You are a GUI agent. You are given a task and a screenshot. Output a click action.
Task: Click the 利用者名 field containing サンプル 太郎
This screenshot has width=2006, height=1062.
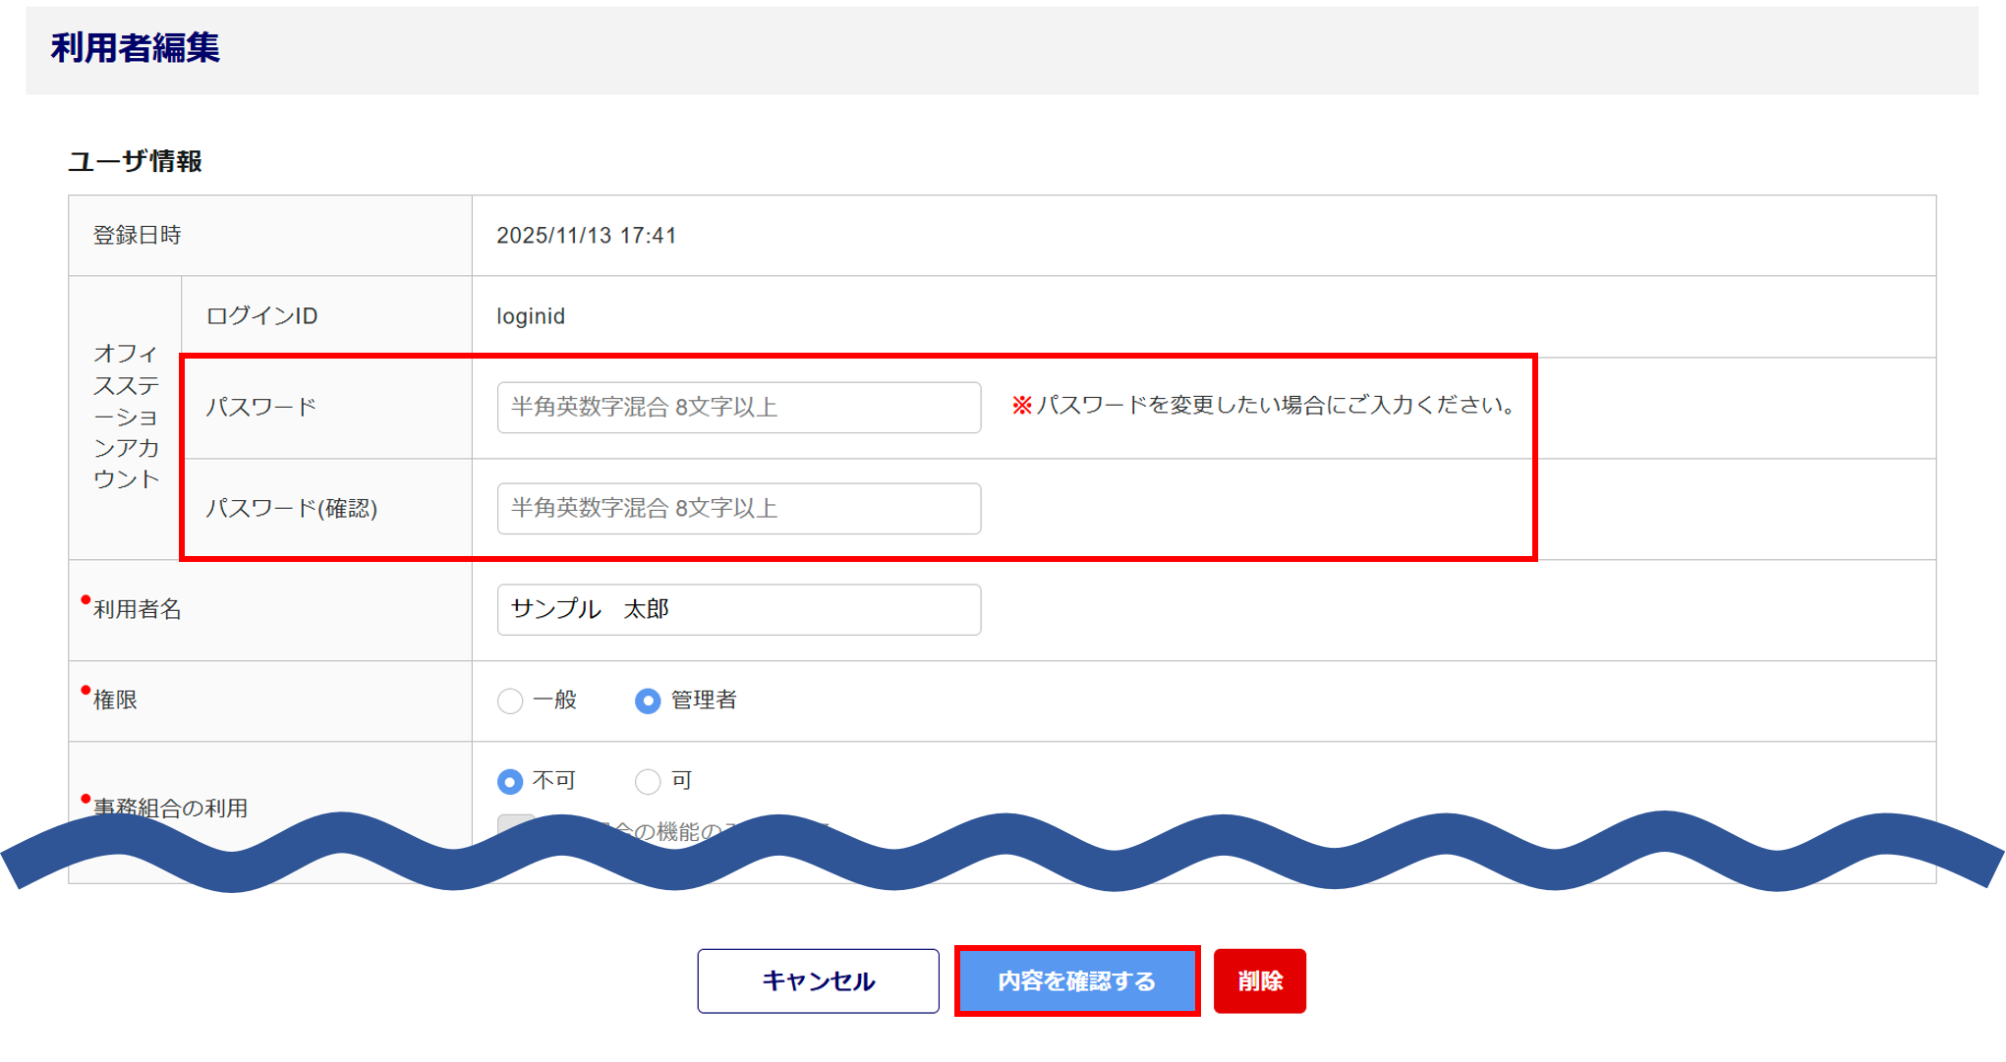click(738, 609)
